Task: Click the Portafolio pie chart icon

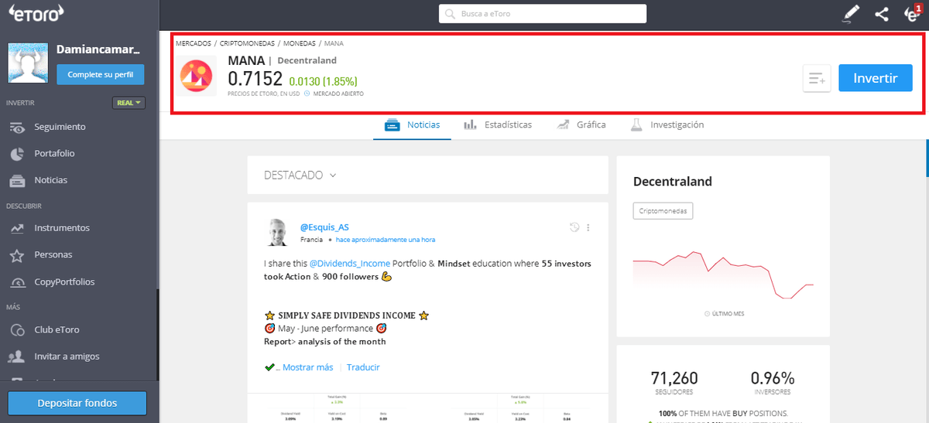Action: click(17, 153)
